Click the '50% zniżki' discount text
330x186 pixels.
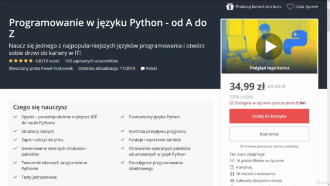coord(241,97)
